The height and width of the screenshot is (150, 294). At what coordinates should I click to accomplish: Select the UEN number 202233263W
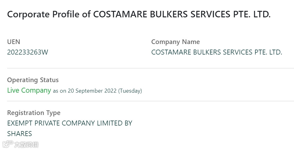point(28,52)
